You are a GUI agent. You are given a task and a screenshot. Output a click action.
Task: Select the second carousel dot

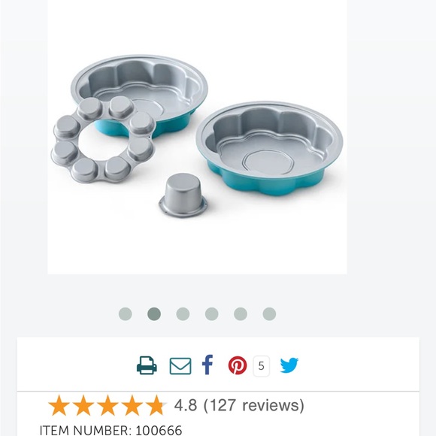point(154,314)
